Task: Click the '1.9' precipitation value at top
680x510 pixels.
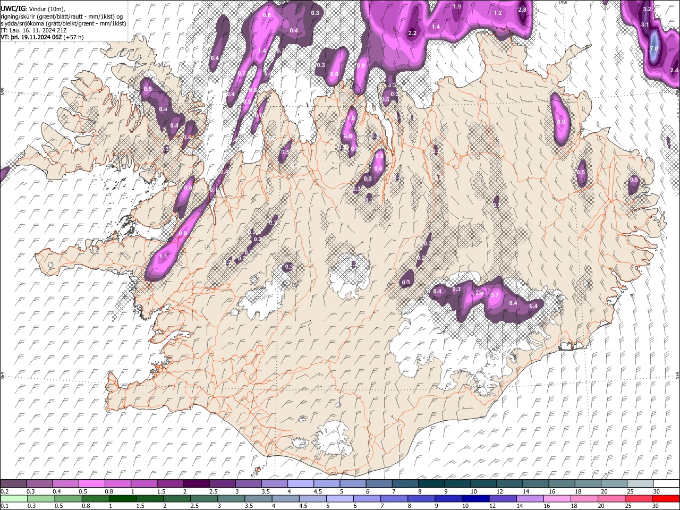Action: (x=457, y=6)
